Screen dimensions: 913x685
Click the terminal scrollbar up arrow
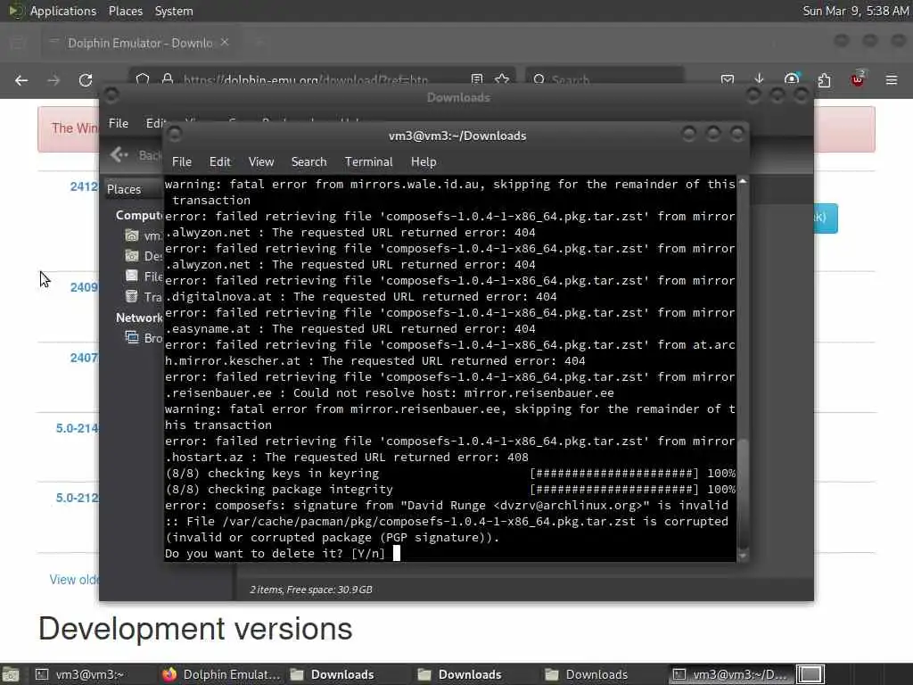743,182
